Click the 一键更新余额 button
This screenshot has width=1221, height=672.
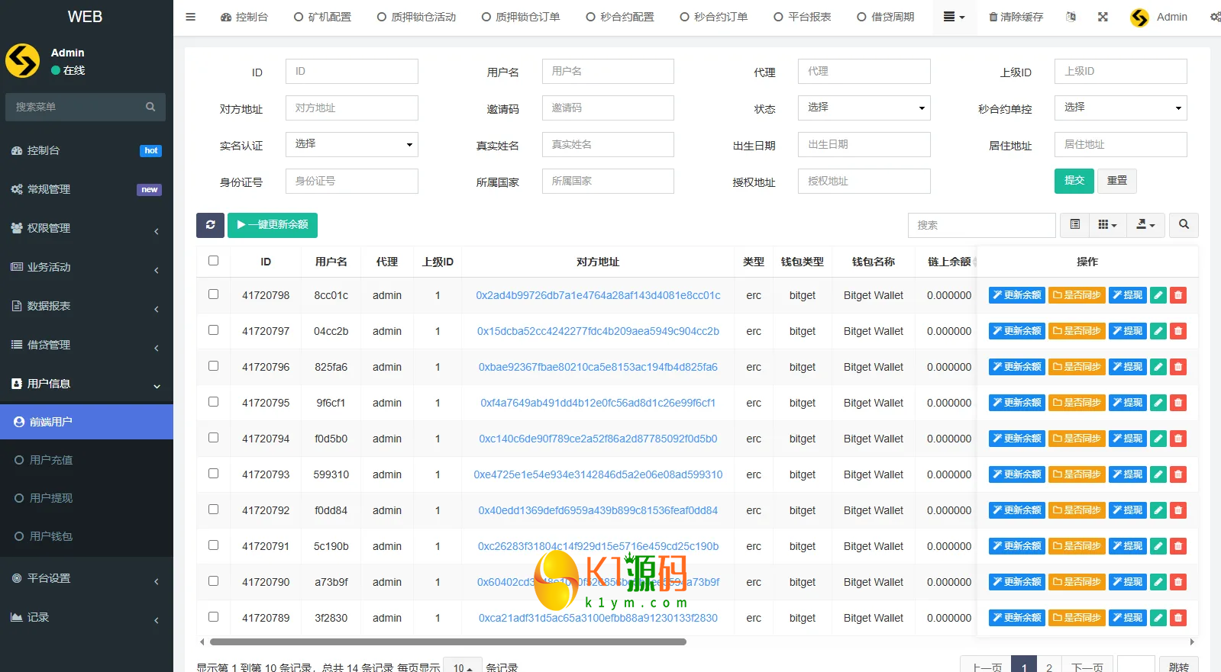pyautogui.click(x=273, y=225)
